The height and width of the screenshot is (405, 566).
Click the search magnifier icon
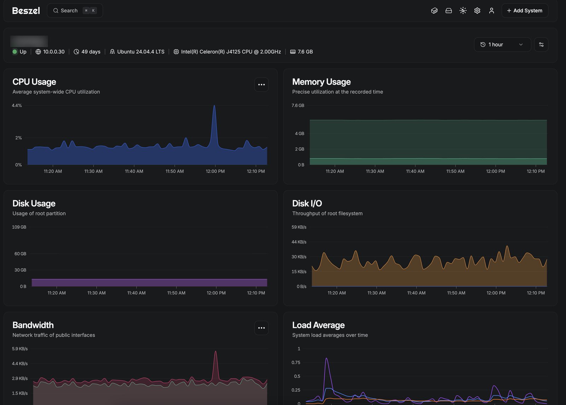[56, 11]
